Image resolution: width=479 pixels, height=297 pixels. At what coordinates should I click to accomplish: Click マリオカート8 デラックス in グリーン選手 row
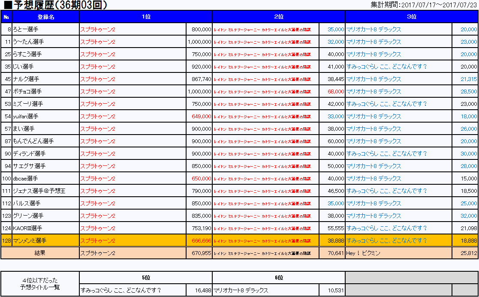tap(374, 216)
